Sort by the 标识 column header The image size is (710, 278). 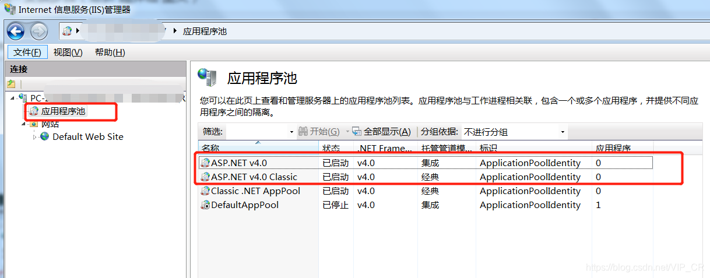click(534, 147)
